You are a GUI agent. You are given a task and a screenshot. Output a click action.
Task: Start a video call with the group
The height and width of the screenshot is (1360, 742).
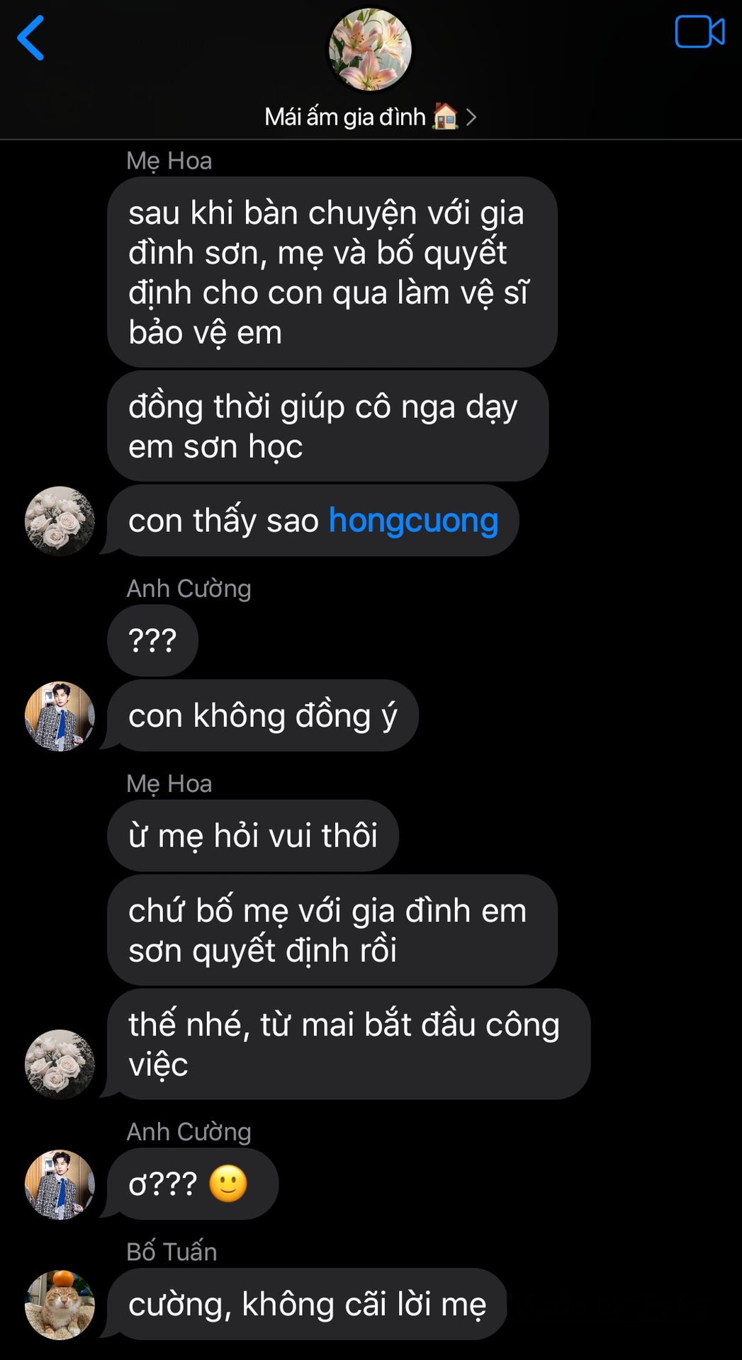point(699,32)
